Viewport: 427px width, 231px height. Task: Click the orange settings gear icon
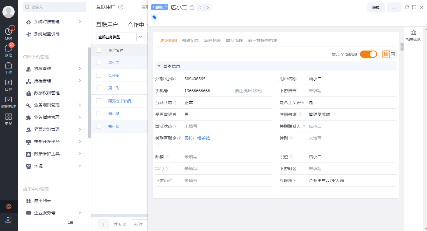[9, 207]
